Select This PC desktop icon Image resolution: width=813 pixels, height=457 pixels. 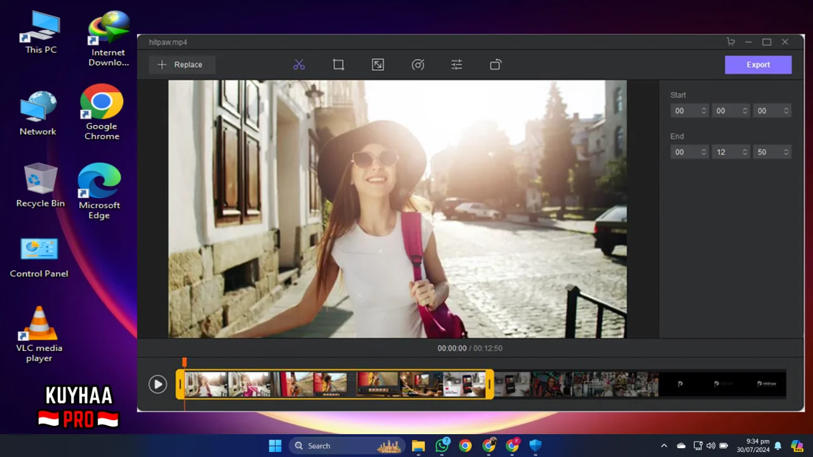41,33
